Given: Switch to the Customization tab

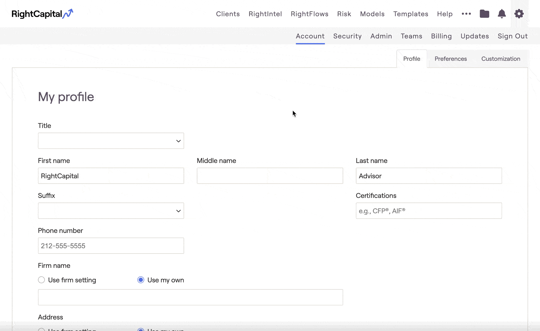Looking at the screenshot, I should coord(501,59).
